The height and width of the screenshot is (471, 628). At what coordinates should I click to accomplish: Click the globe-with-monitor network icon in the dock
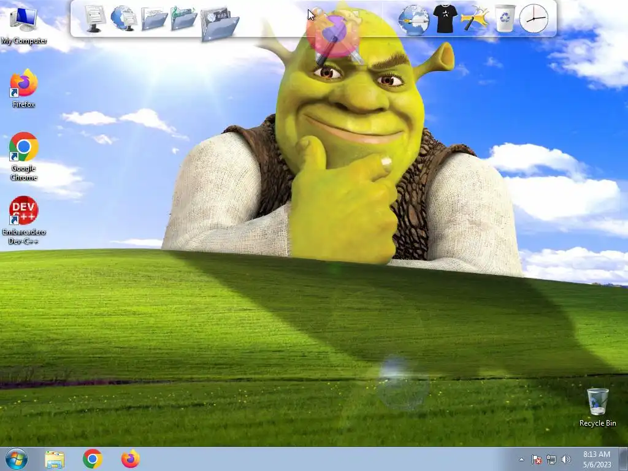[124, 18]
